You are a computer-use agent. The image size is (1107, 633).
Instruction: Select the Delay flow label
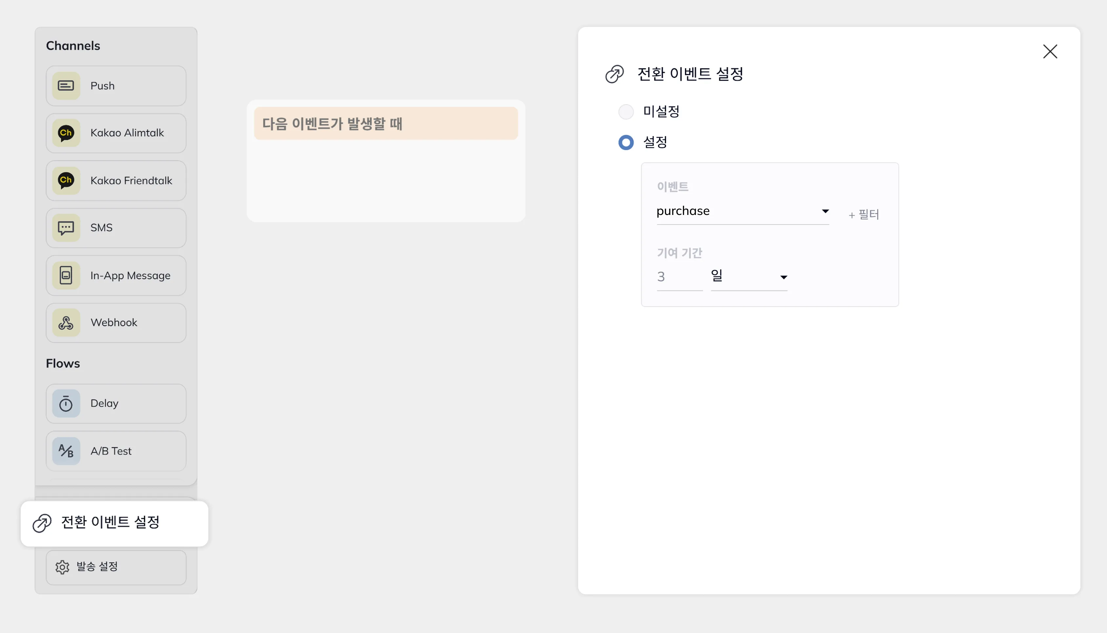104,403
